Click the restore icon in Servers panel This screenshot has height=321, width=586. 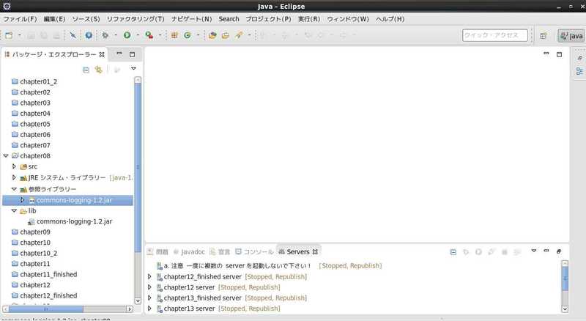tap(559, 251)
